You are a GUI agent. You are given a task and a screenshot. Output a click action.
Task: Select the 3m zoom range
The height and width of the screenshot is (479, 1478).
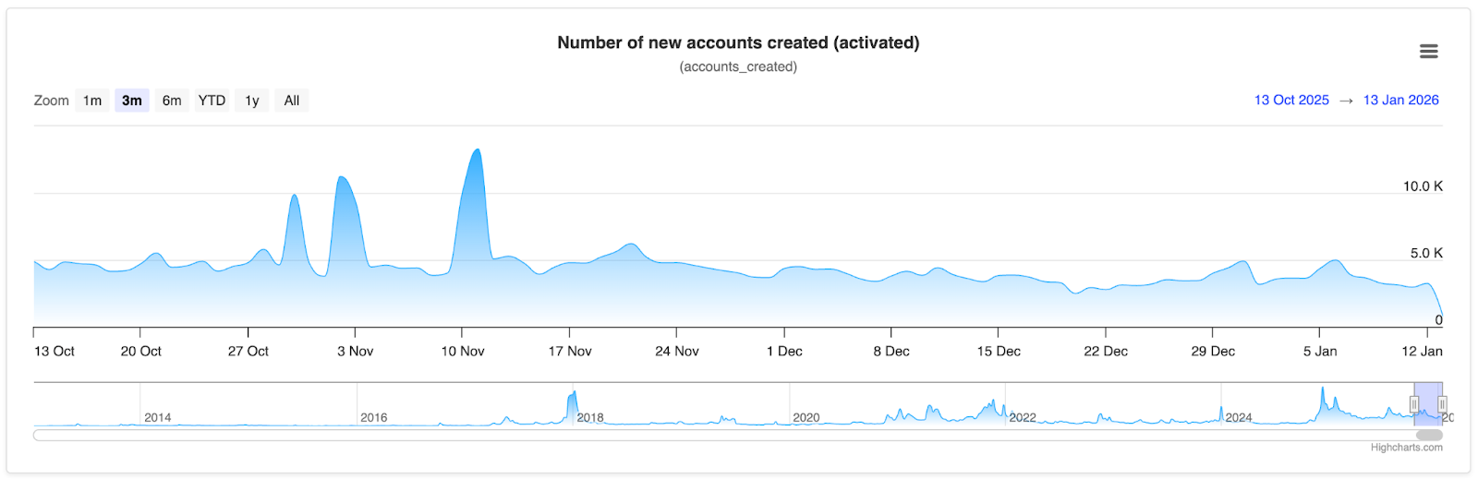coord(132,101)
